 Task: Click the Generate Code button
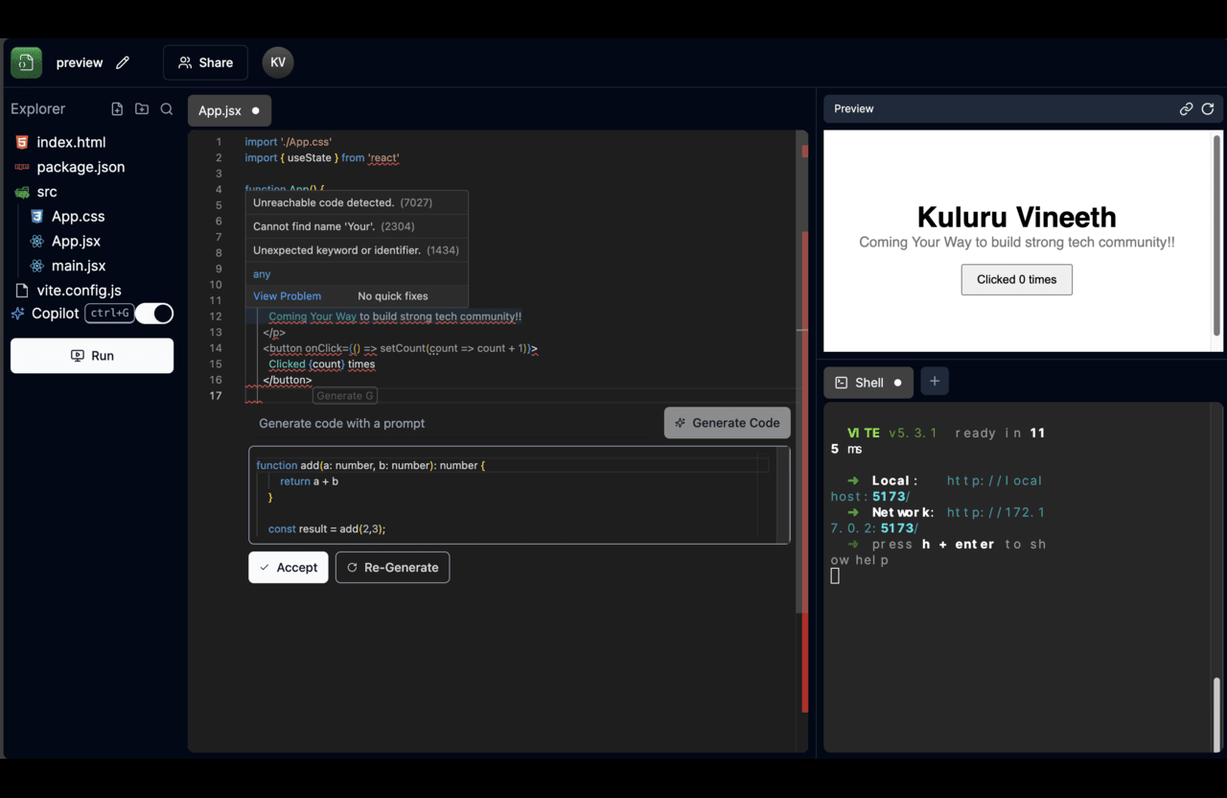click(727, 422)
